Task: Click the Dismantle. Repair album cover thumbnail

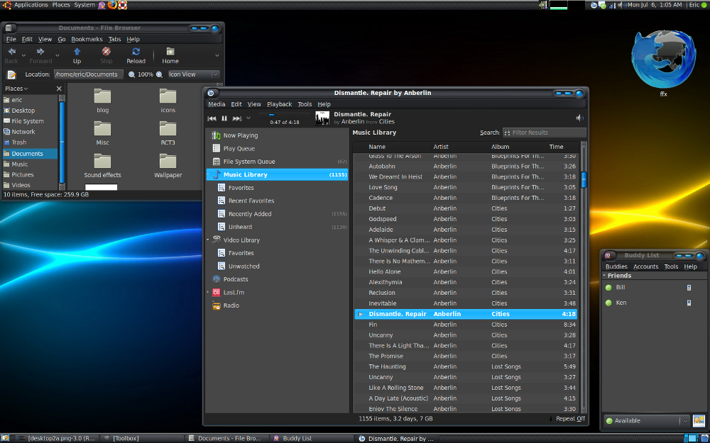Action: 322,118
